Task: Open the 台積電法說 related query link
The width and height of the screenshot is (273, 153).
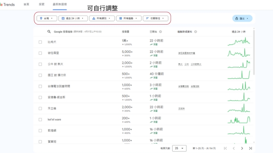Action: pos(183,86)
